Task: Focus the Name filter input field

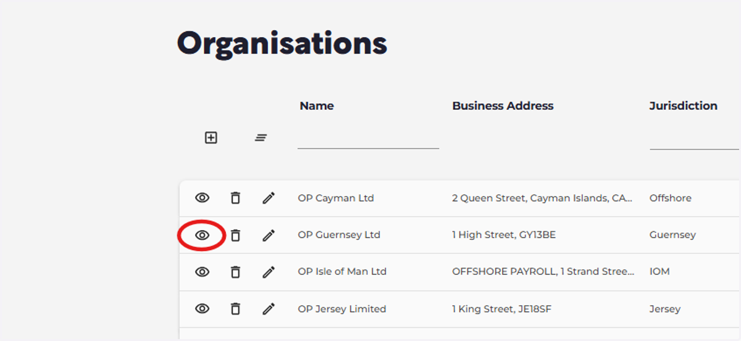Action: (x=368, y=138)
